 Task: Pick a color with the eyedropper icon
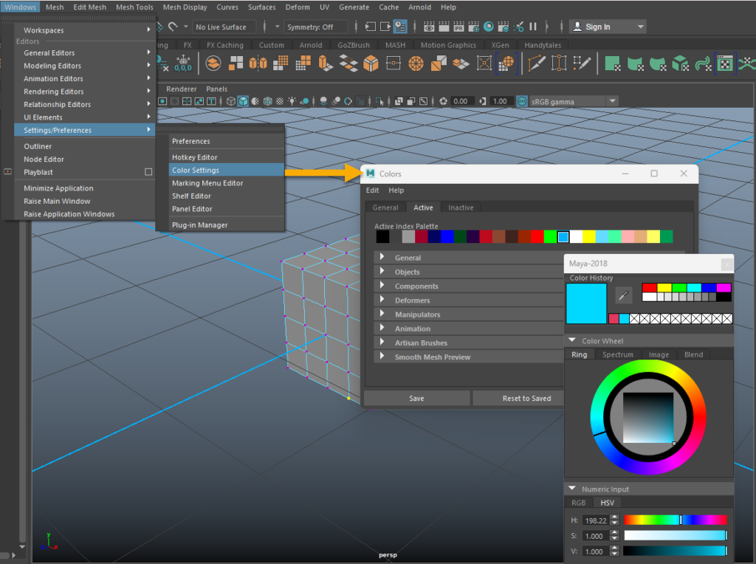point(623,295)
